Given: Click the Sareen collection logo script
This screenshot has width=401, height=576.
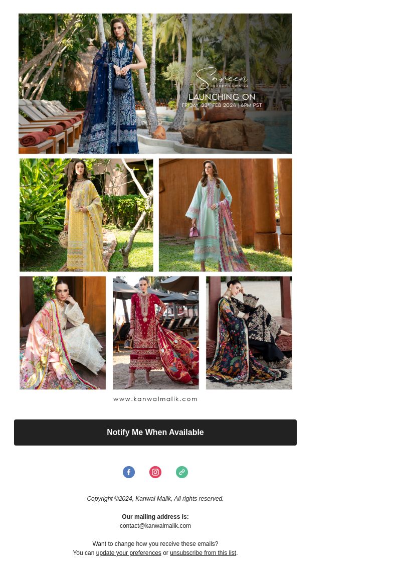Looking at the screenshot, I should (222, 78).
